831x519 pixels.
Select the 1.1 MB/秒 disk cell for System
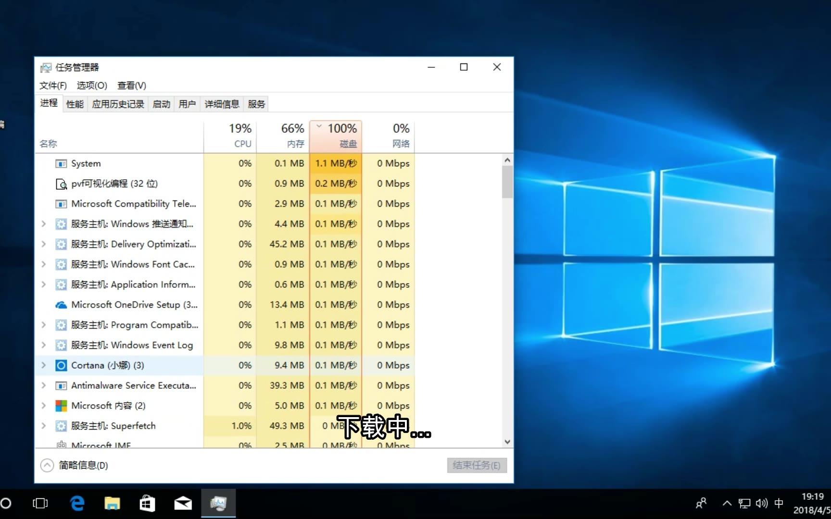(336, 164)
